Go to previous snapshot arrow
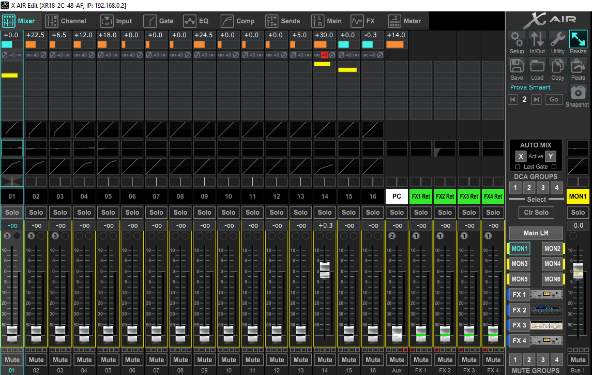The image size is (592, 375). (x=513, y=99)
